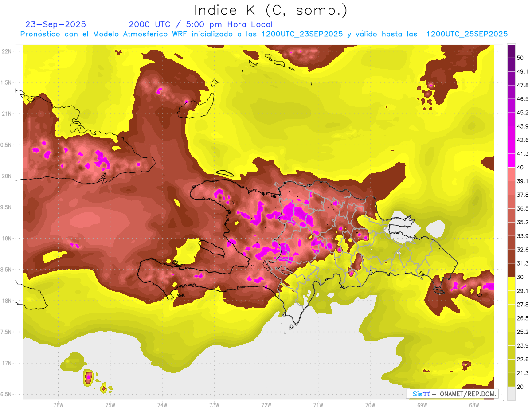Click the "29.1" colorbar label

(522, 290)
